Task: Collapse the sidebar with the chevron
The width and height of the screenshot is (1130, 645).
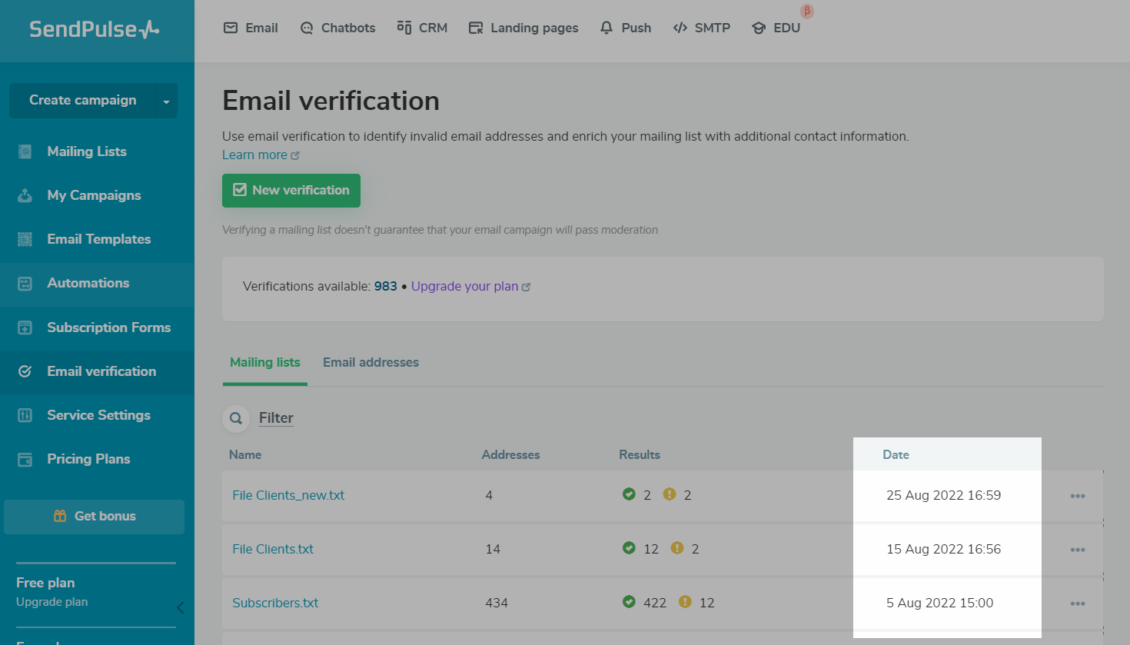Action: point(180,607)
